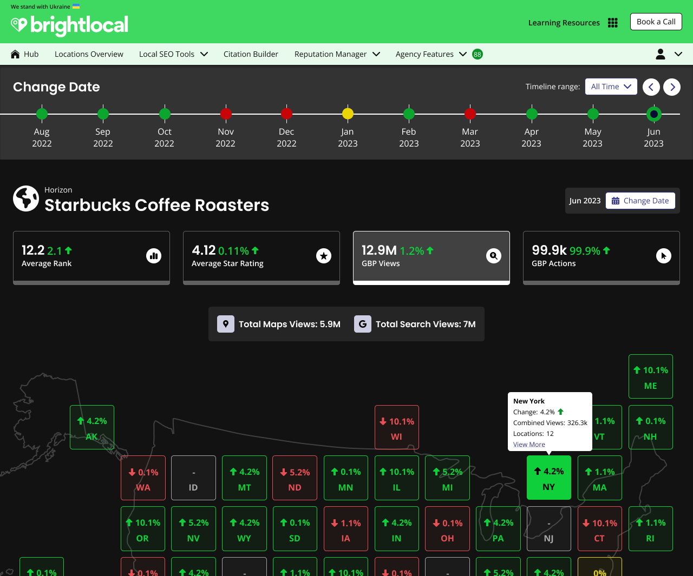Open Citation Builder

tap(251, 54)
